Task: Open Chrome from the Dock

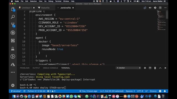Action: (25, 97)
